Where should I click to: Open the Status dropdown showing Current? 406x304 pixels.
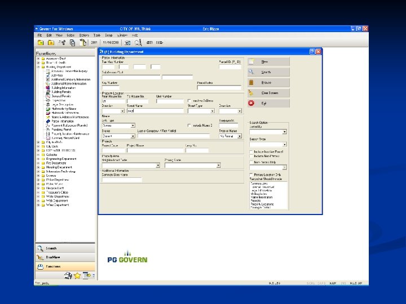click(x=133, y=136)
